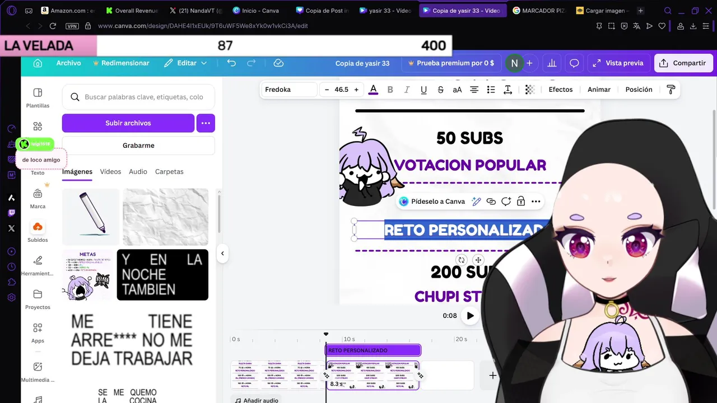The height and width of the screenshot is (403, 717).
Task: Click the Compartir button
Action: [x=683, y=63]
